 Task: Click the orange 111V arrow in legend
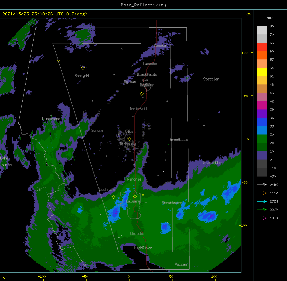pyautogui.click(x=262, y=193)
